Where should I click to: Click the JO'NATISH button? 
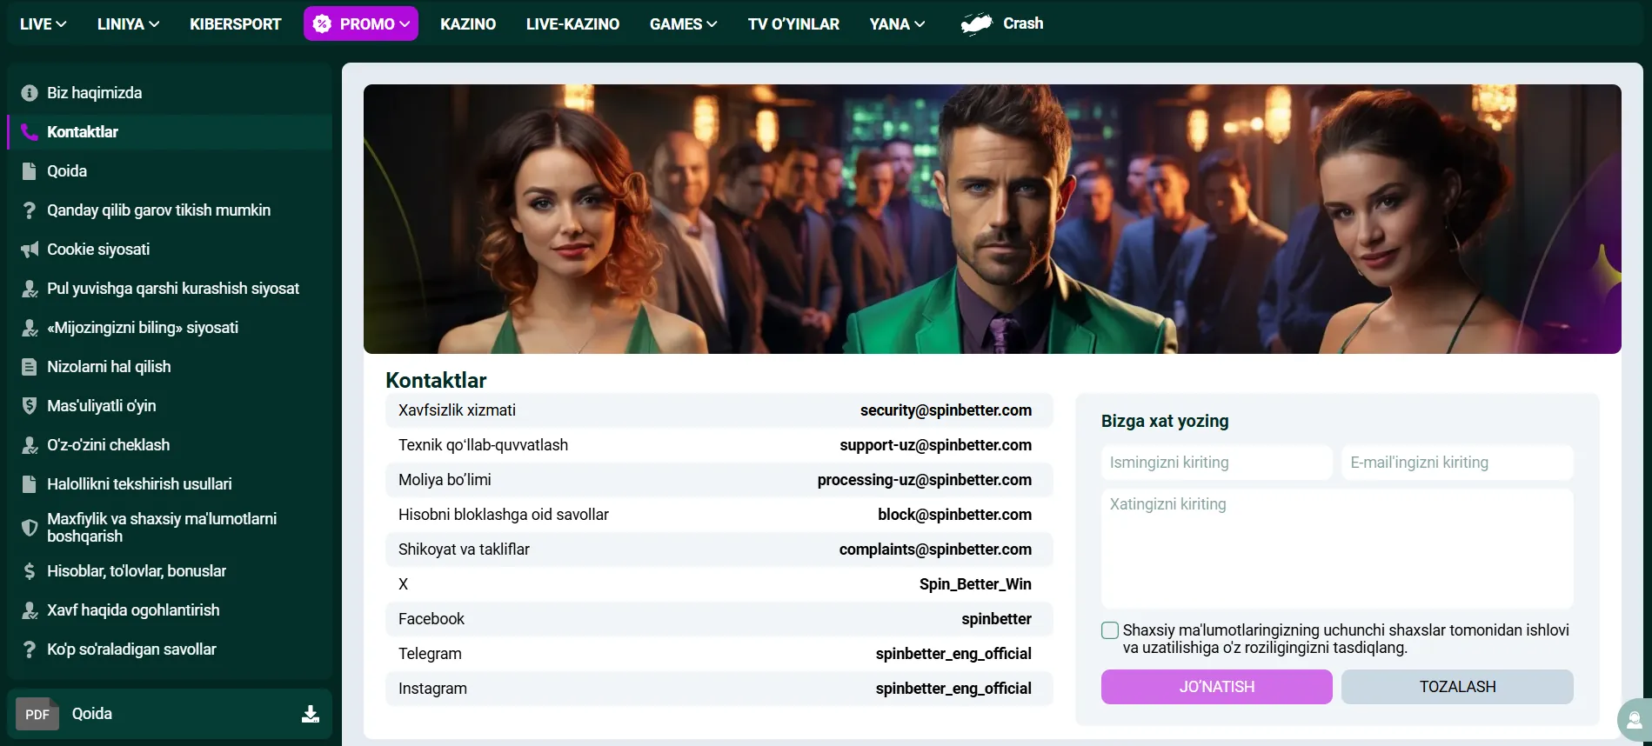point(1216,687)
